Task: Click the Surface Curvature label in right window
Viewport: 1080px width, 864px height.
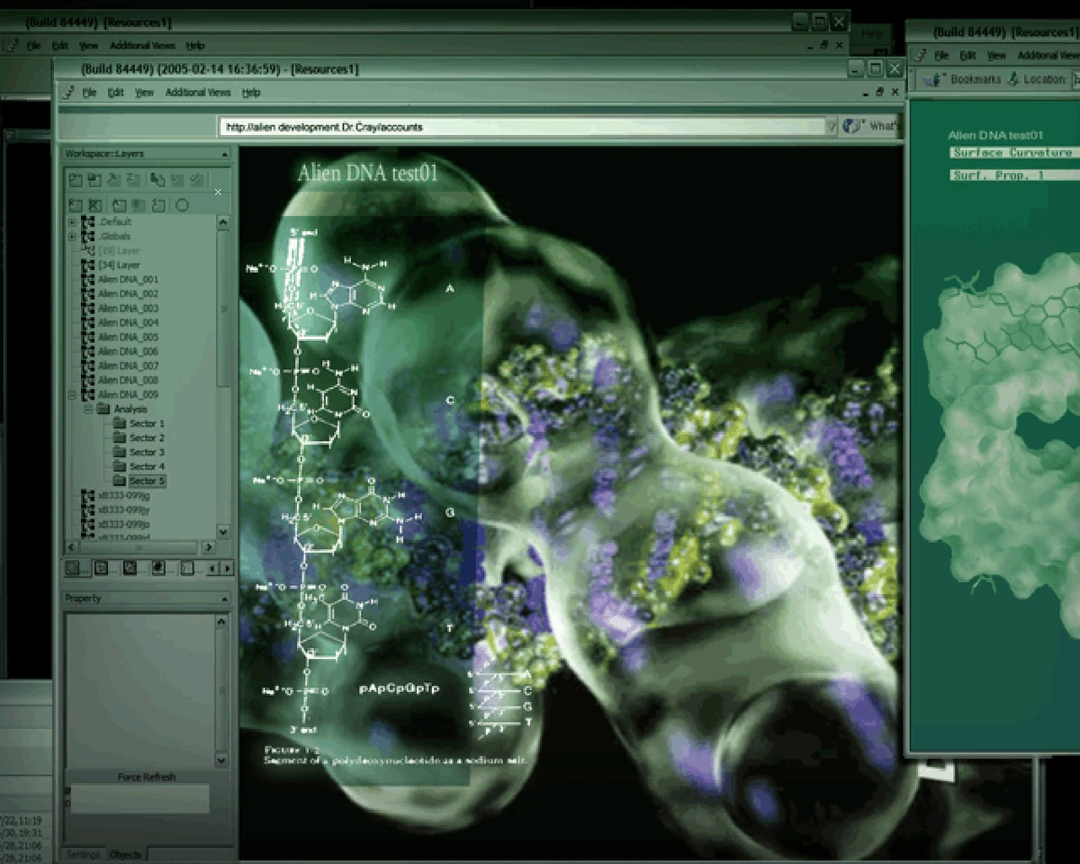Action: [1014, 153]
